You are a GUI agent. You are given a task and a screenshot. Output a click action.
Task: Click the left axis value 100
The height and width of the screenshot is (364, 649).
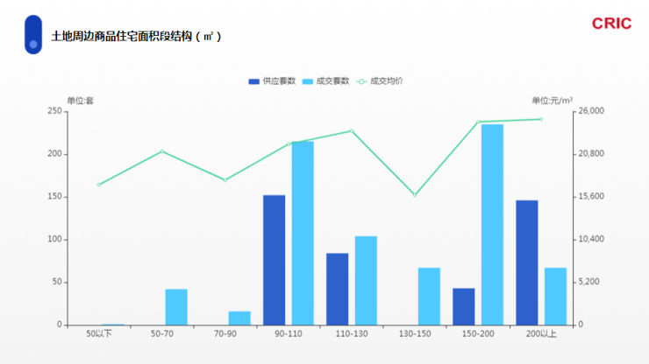click(x=54, y=239)
